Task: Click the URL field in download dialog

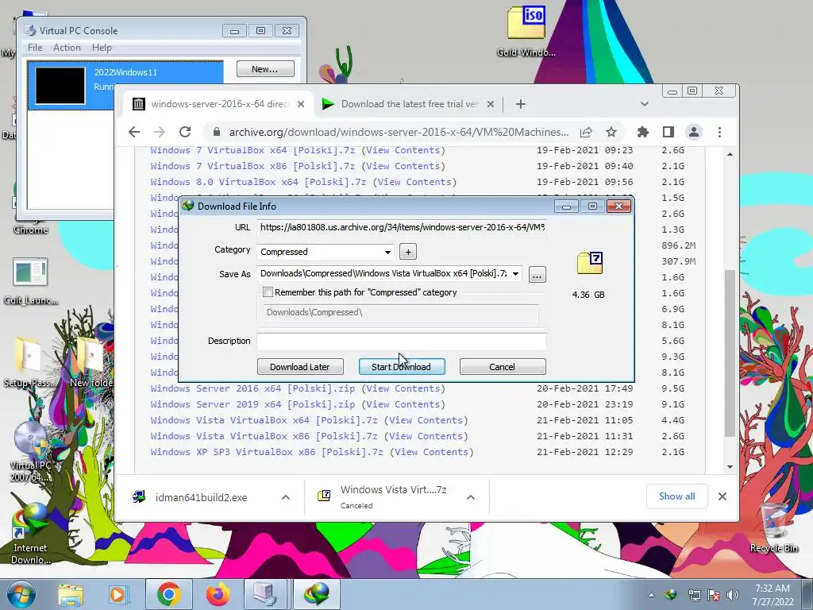Action: [x=402, y=227]
